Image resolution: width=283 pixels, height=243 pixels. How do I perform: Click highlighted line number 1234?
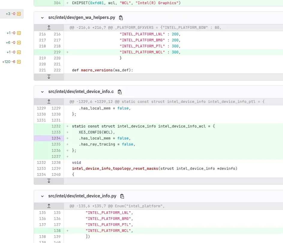(56, 138)
